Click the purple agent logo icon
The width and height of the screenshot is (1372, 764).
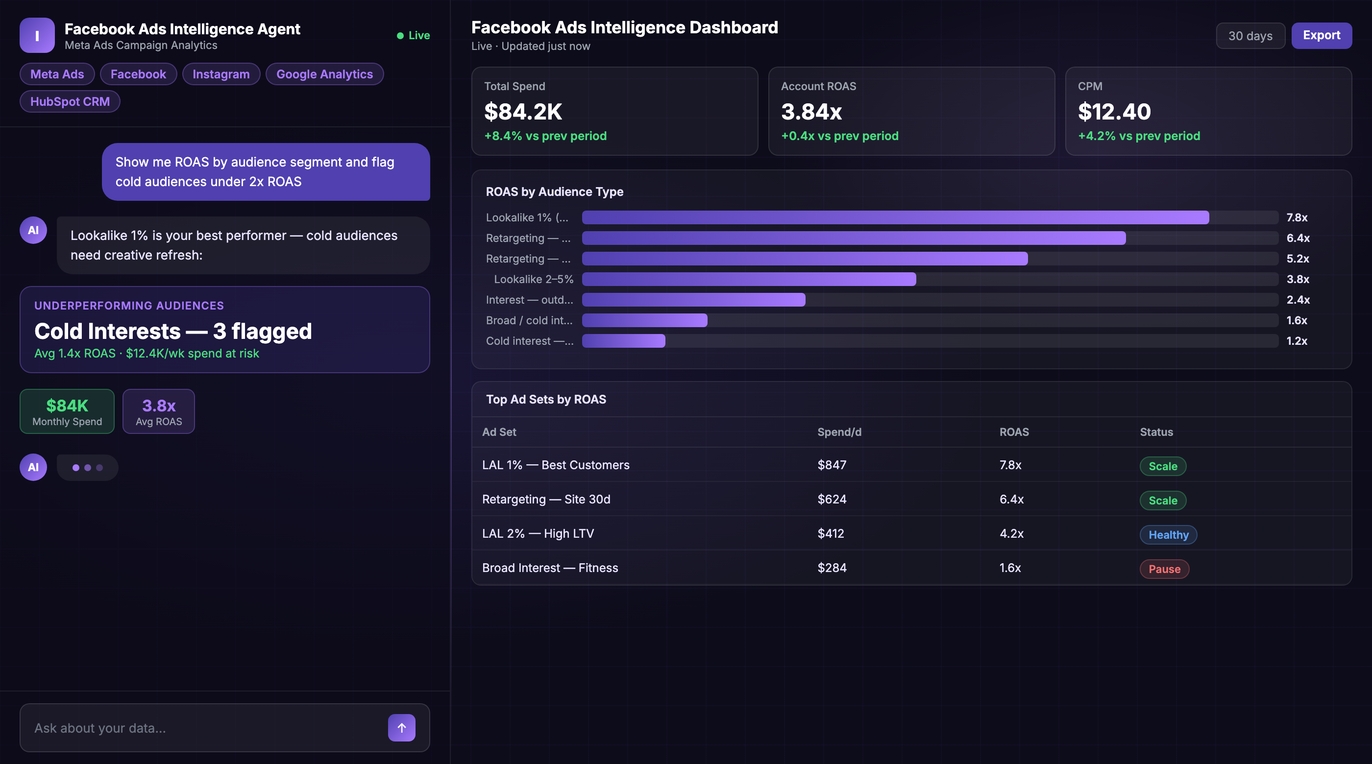37,35
